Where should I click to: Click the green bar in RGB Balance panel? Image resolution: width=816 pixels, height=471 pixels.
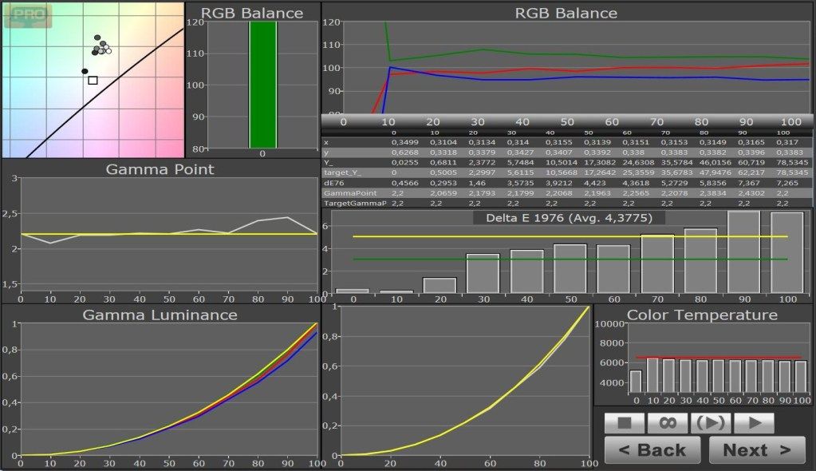pos(262,84)
